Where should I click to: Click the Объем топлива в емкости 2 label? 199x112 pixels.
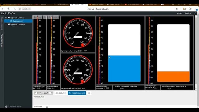(x=174, y=86)
